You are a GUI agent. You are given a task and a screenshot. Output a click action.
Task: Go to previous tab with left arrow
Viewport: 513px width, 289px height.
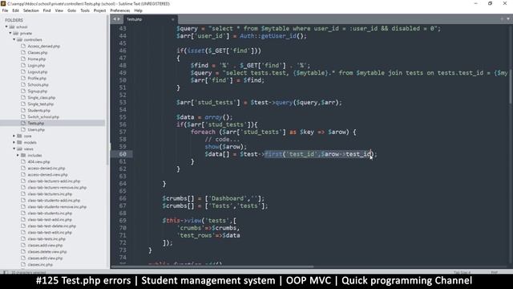(115, 19)
